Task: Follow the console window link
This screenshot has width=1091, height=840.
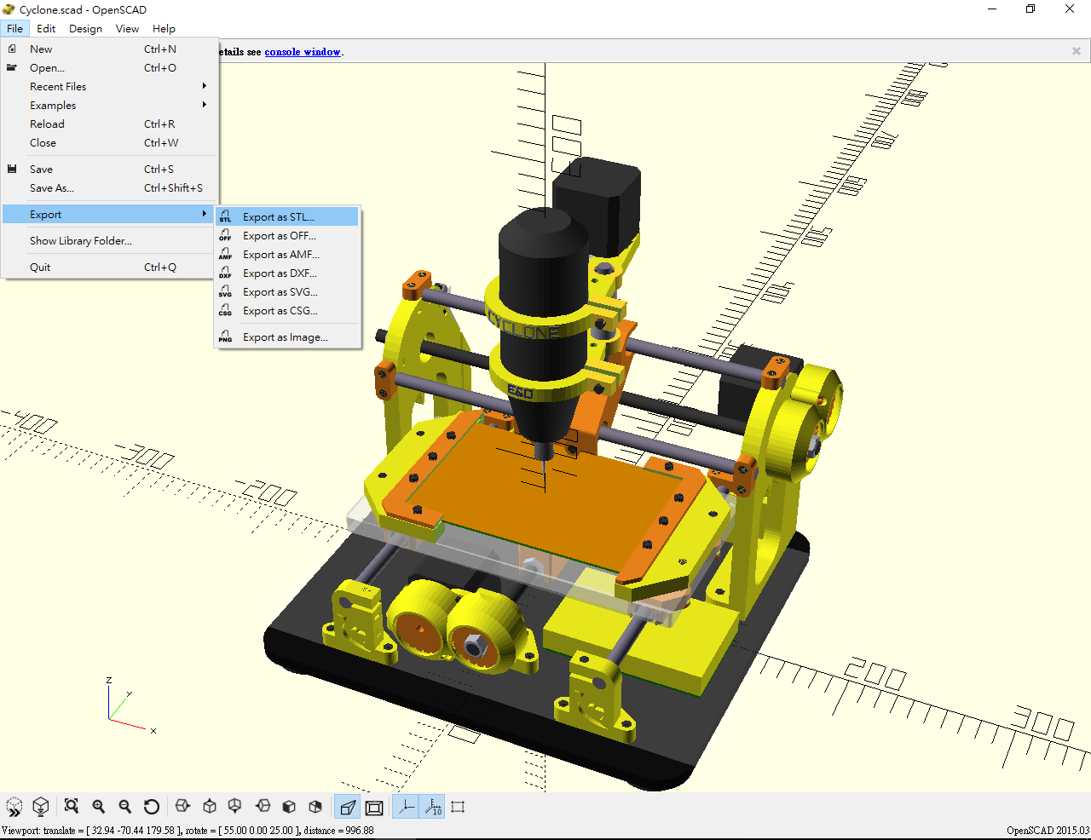Action: 303,52
